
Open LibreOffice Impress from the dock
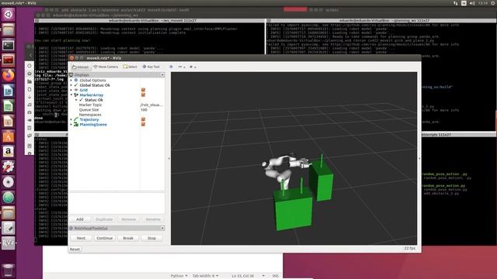coord(9,121)
